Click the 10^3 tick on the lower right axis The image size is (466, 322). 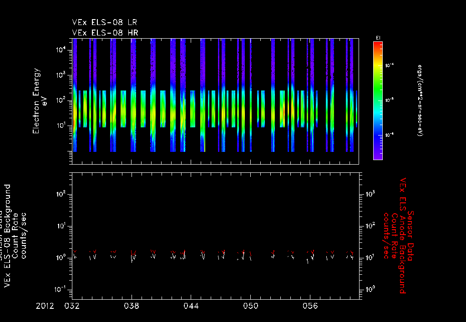(370, 194)
